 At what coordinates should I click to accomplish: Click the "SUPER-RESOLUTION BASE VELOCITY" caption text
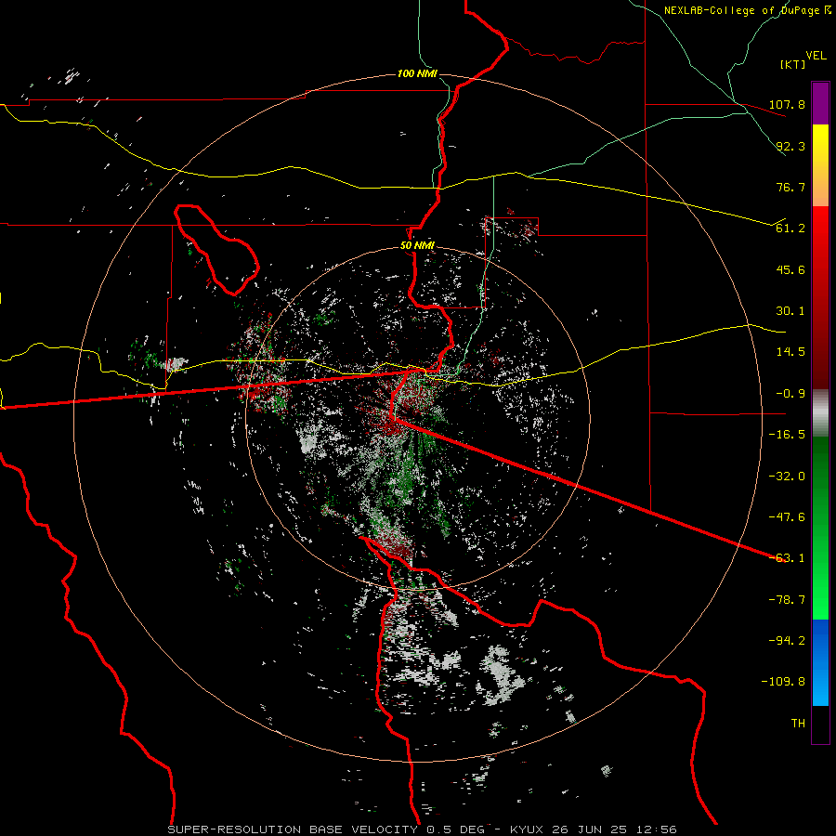[x=293, y=829]
